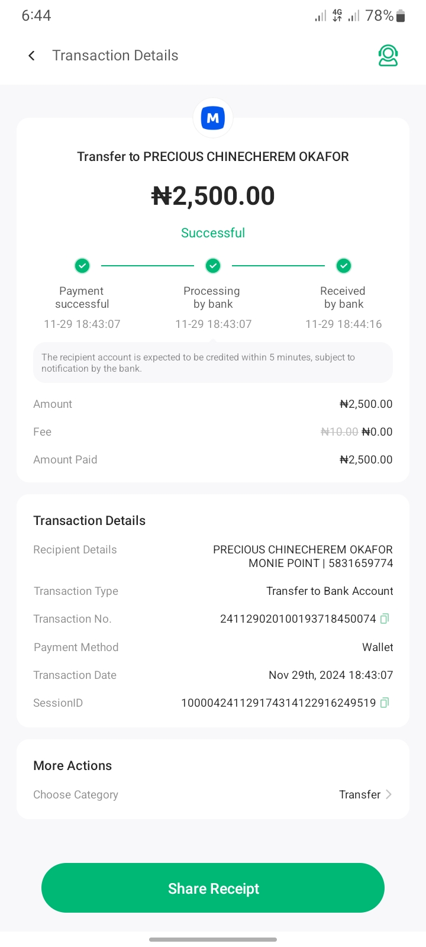This screenshot has width=426, height=947.
Task: Tap the 4G network signal indicator
Action: pyautogui.click(x=337, y=16)
